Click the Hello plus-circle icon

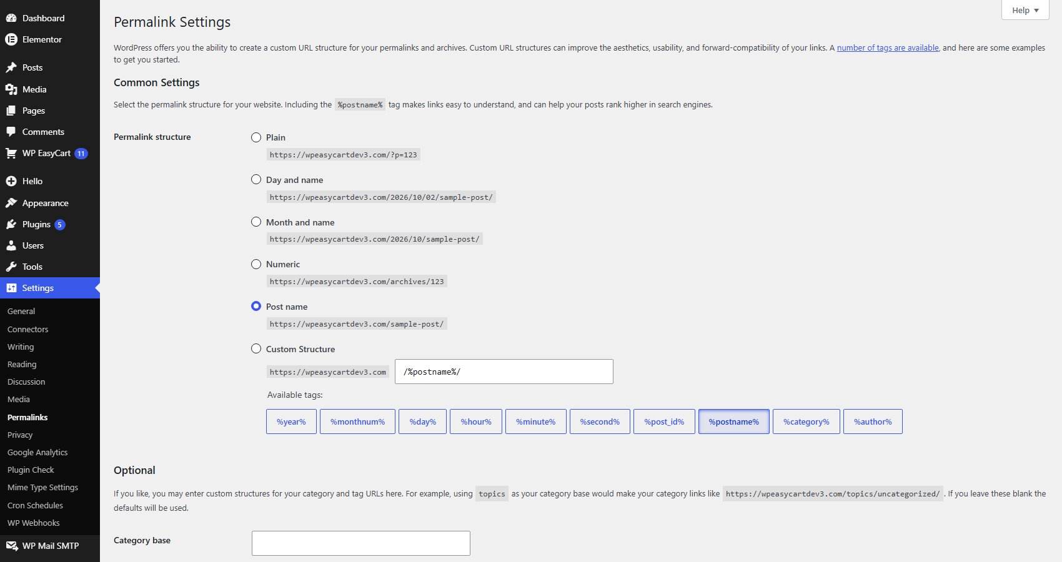tap(11, 181)
